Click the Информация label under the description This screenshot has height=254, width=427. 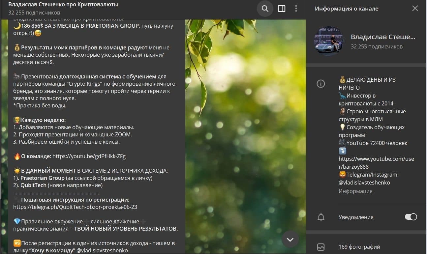coord(355,191)
